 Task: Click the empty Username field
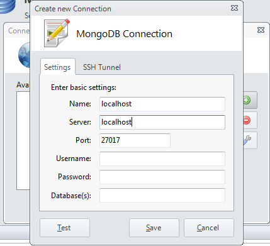[x=162, y=159]
